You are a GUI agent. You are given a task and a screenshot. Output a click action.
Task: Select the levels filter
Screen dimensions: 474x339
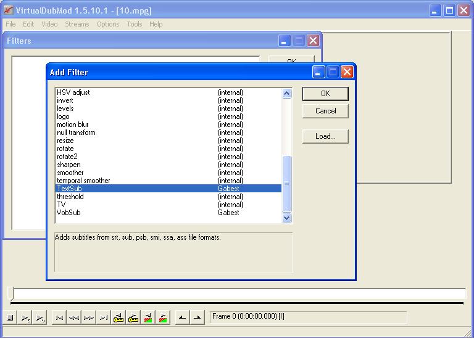[168, 108]
